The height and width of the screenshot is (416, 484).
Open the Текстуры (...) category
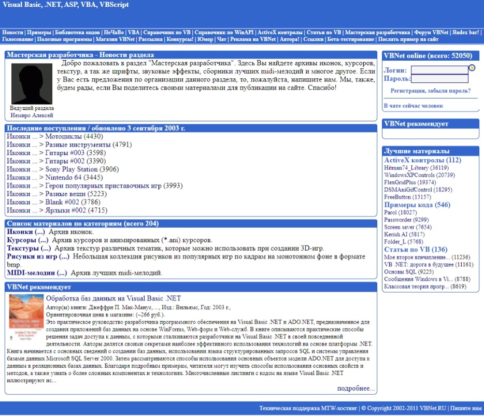[x=29, y=249]
